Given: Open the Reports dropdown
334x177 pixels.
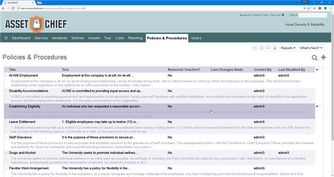Looking at the screenshot, I should coord(288,48).
